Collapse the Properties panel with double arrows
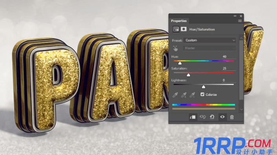The height and width of the screenshot is (155, 277). point(235,16)
